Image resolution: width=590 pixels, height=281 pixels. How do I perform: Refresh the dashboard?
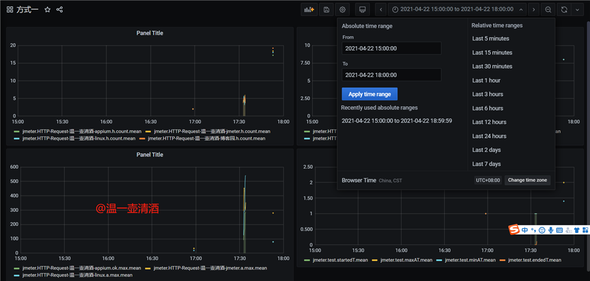[x=564, y=10]
